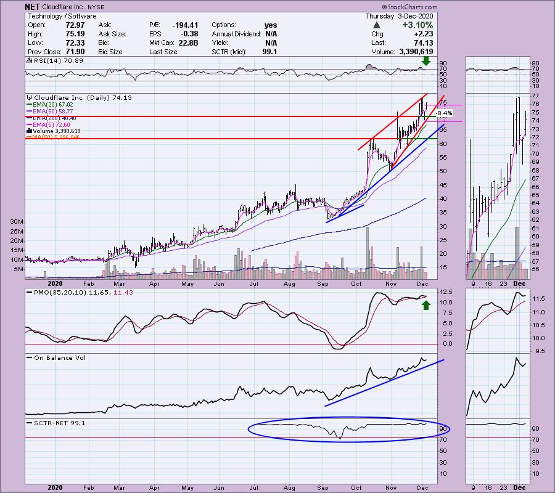Viewport: 555px width, 493px height.
Task: Open the StockCharts.com copyright link
Action: (x=409, y=7)
